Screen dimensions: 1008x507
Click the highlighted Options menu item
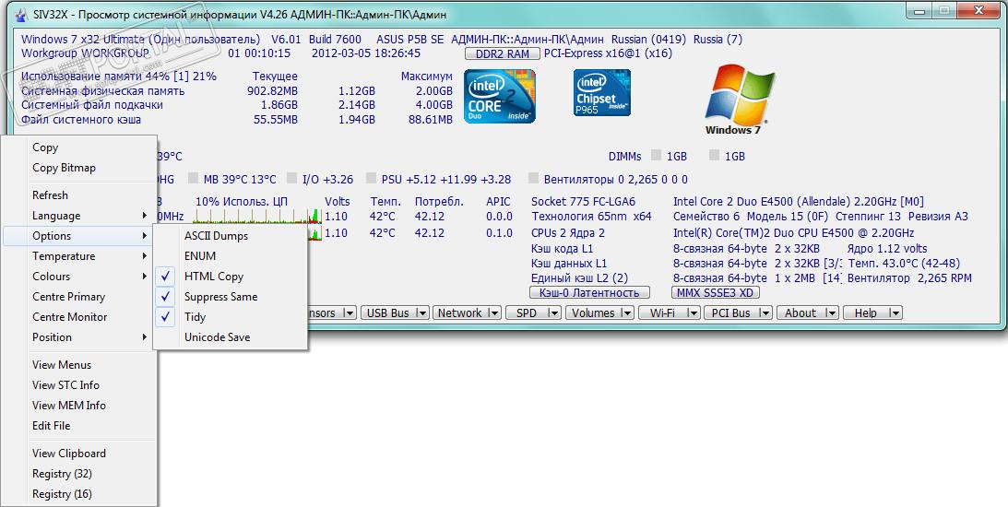79,236
